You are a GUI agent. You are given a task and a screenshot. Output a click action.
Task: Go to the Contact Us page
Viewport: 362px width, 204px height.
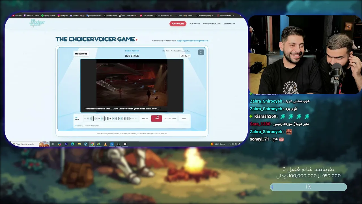(x=230, y=24)
